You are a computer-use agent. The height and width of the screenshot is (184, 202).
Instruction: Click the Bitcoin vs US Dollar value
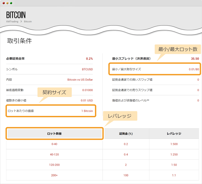point(80,80)
